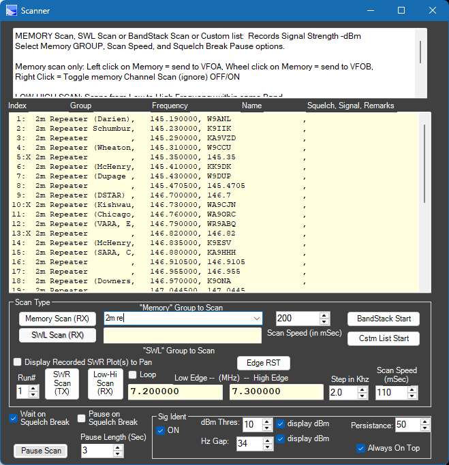Enable Display Recorded SWR Plot(s) to Pan
Viewport: 449px width, 465px height.
tap(18, 362)
